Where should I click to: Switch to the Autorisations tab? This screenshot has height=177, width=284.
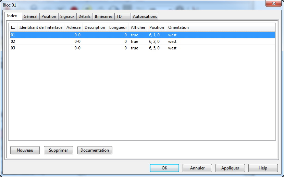click(145, 16)
